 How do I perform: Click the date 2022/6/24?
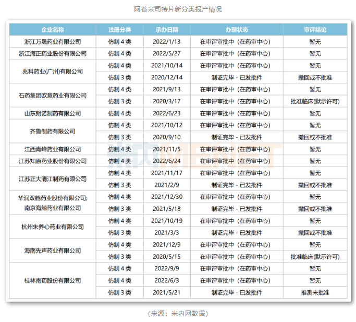coord(167,161)
